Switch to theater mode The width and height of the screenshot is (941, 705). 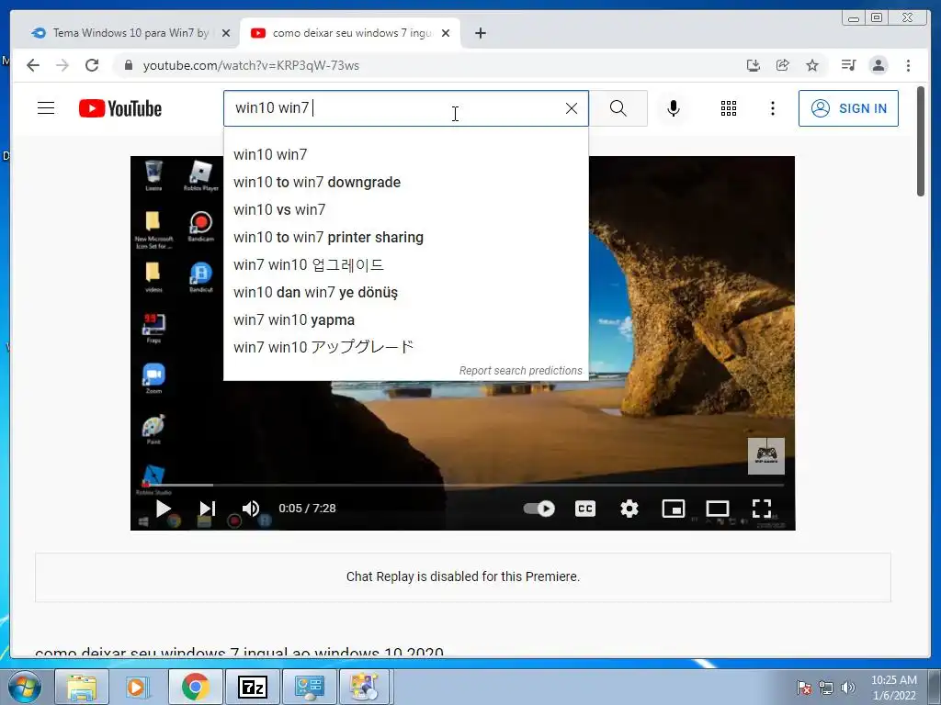717,509
